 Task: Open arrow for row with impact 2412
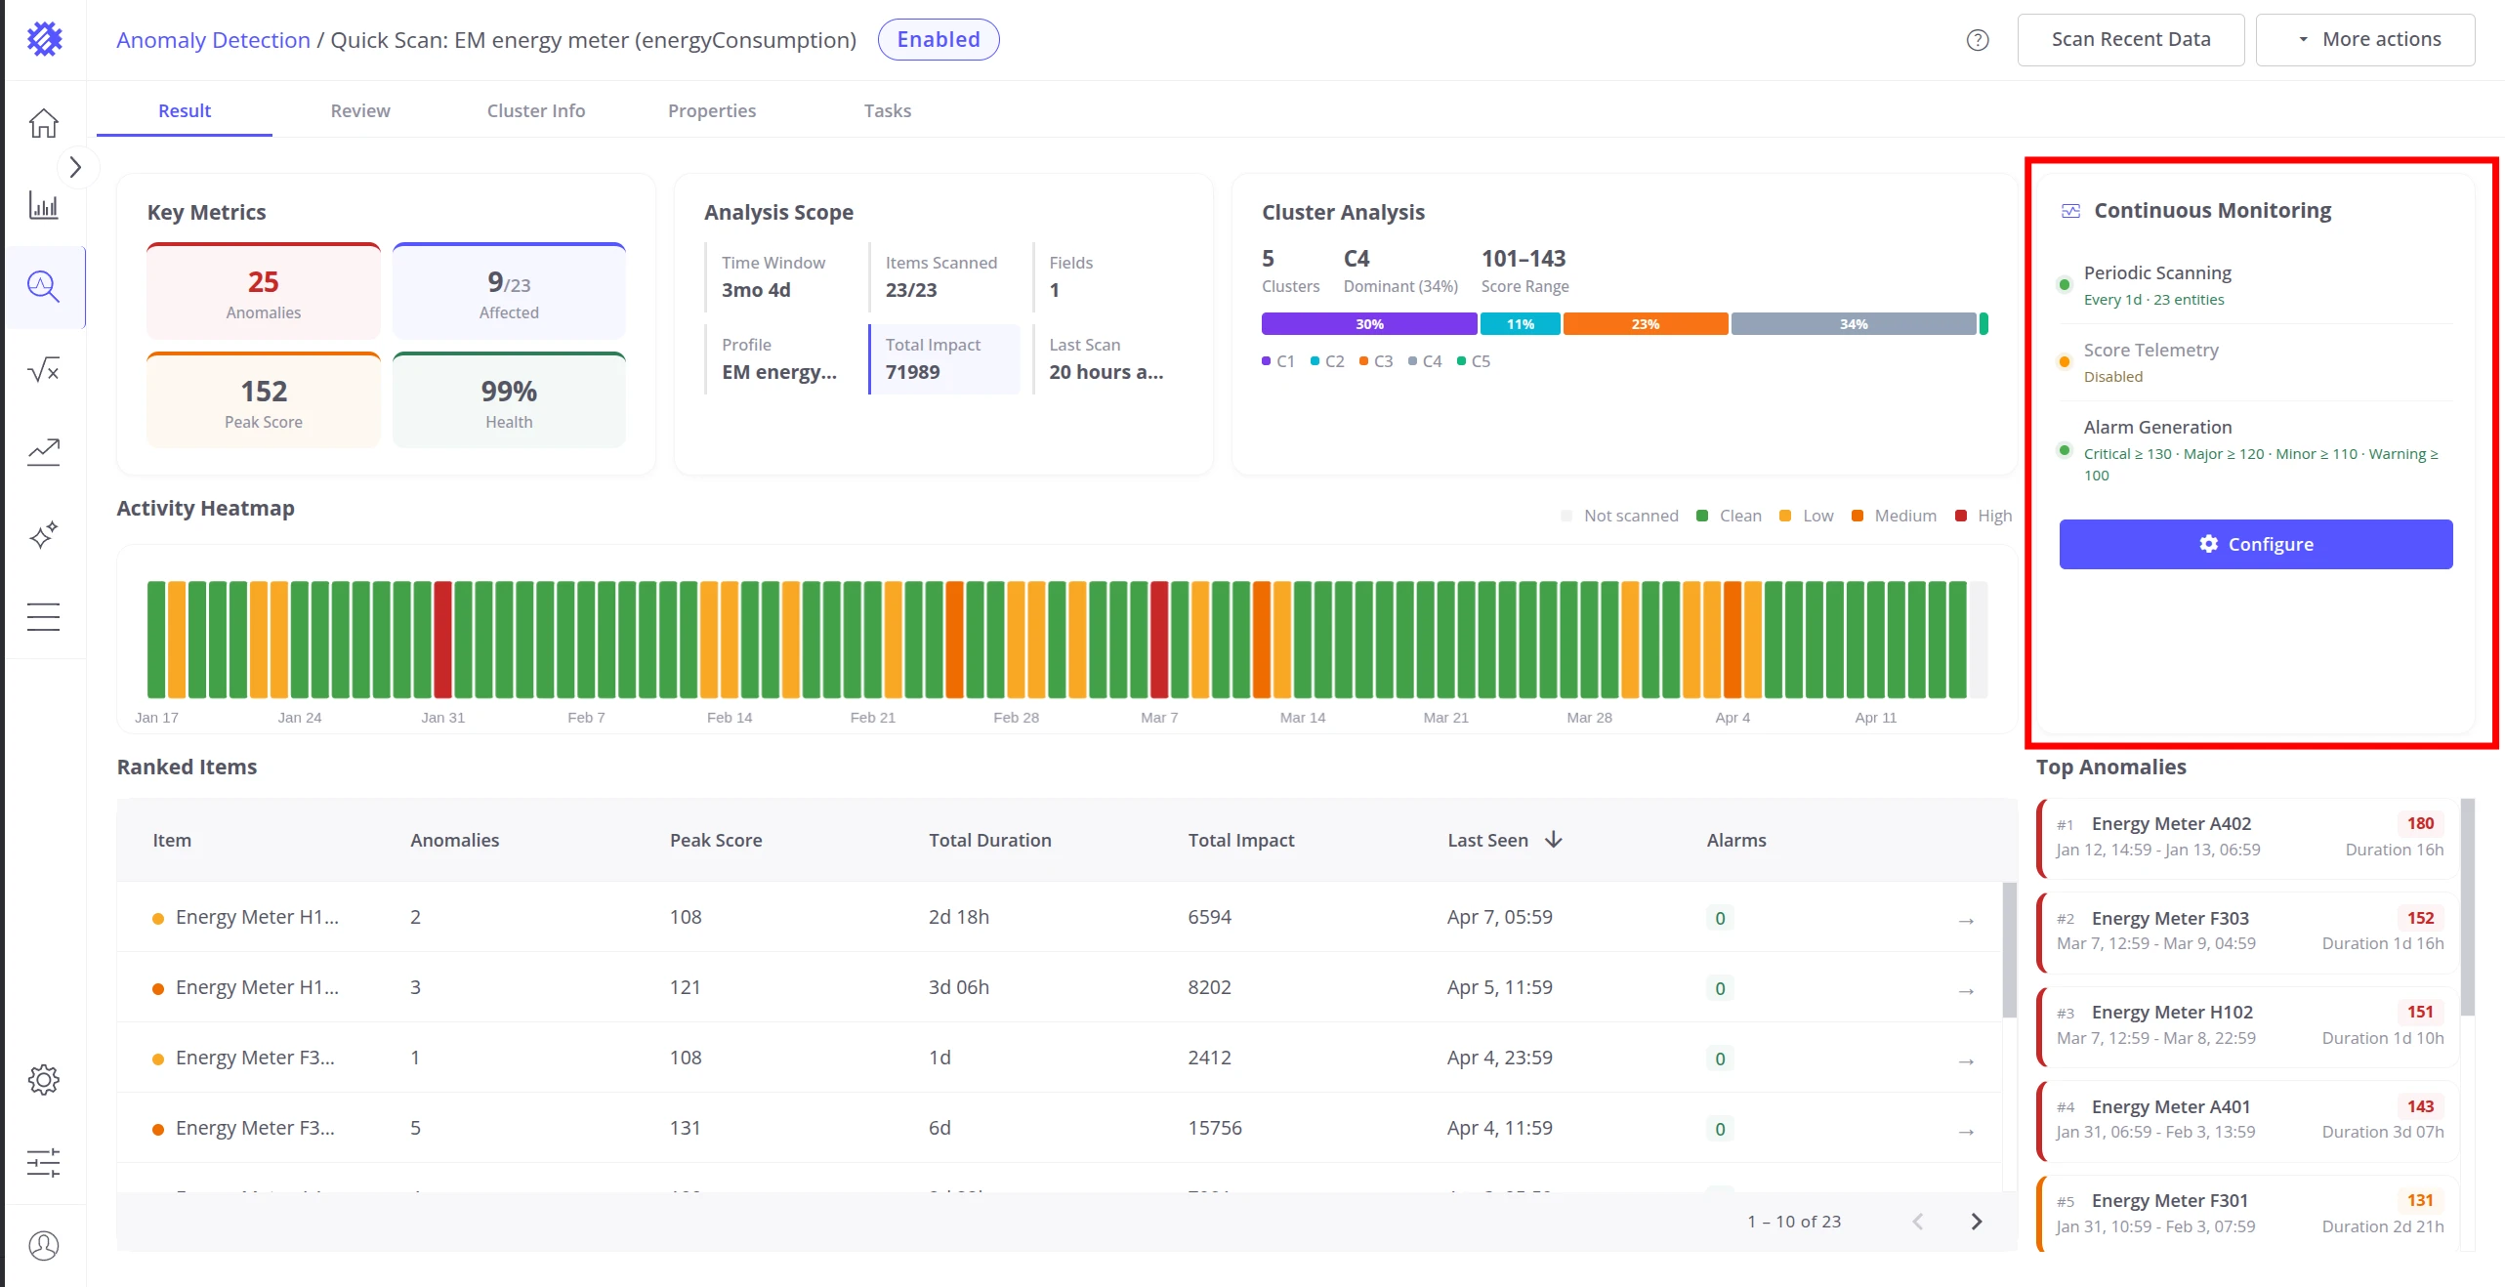(x=1966, y=1061)
